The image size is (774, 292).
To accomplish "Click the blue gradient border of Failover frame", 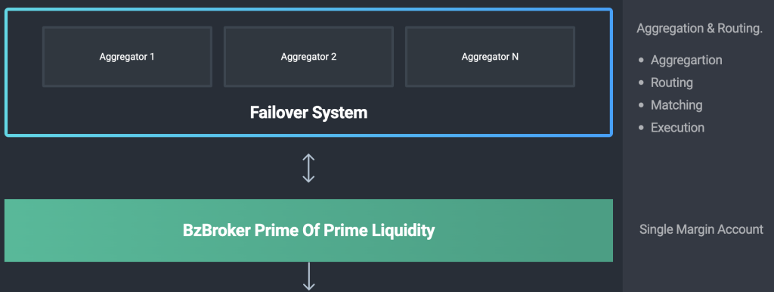I will coord(308,9).
